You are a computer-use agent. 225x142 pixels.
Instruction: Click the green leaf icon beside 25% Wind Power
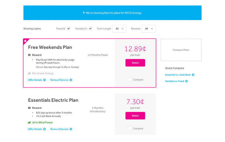point(29,123)
